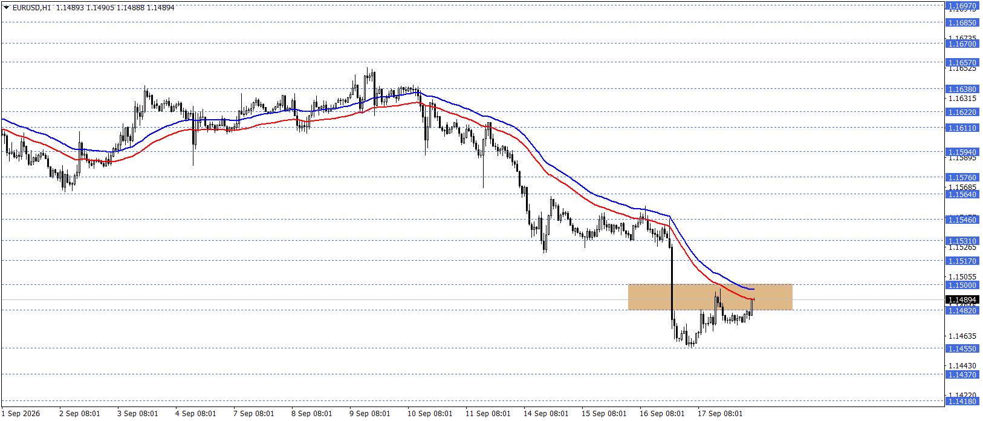The height and width of the screenshot is (421, 983).
Task: Click the 1.14550 price level label
Action: (x=961, y=348)
